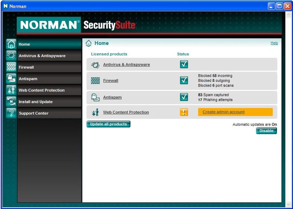Viewport: 293px width, 209px height.
Task: Click the Home house icon in sidebar
Action: [x=11, y=44]
